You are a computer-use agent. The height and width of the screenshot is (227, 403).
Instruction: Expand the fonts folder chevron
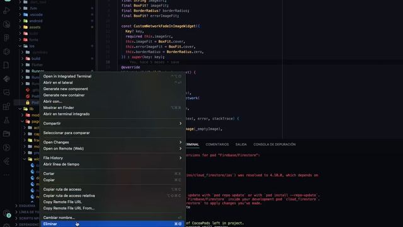coord(20,40)
